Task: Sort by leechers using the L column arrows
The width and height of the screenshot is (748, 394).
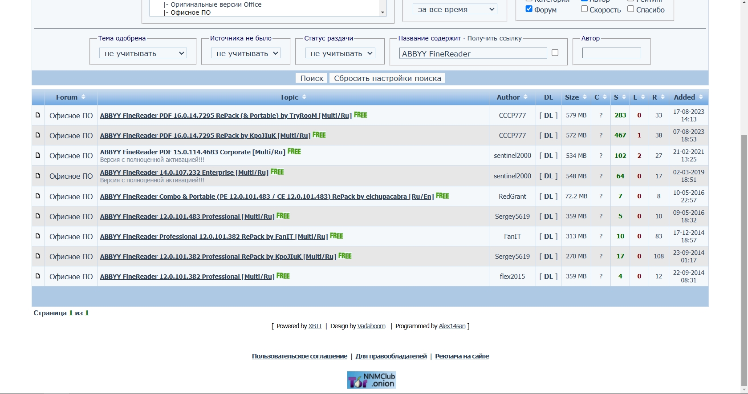Action: pos(643,97)
